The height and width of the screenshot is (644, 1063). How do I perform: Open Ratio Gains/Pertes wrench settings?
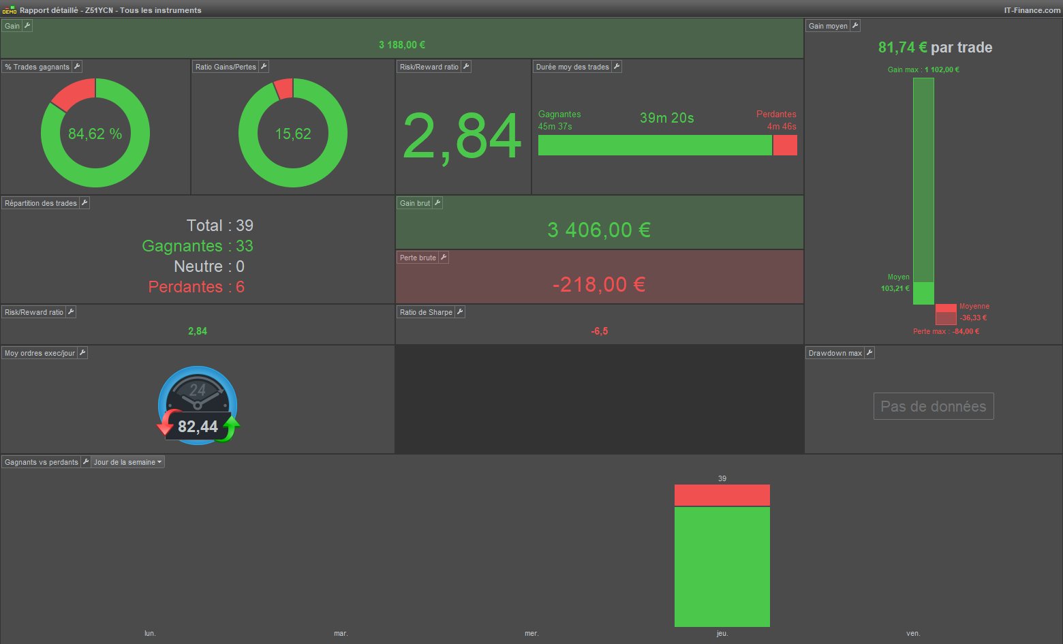[264, 67]
